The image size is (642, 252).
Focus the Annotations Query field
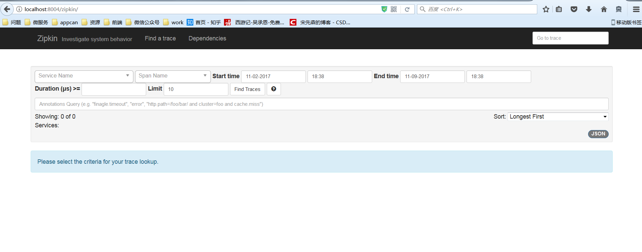click(322, 104)
